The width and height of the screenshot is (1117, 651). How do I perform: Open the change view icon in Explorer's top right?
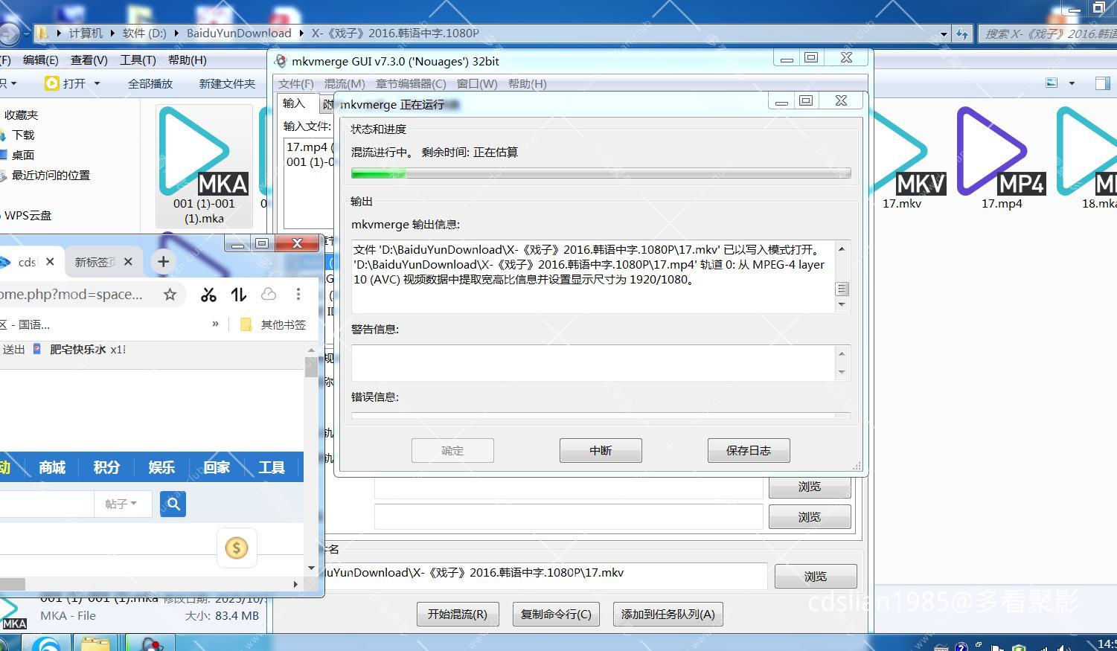[x=1051, y=83]
